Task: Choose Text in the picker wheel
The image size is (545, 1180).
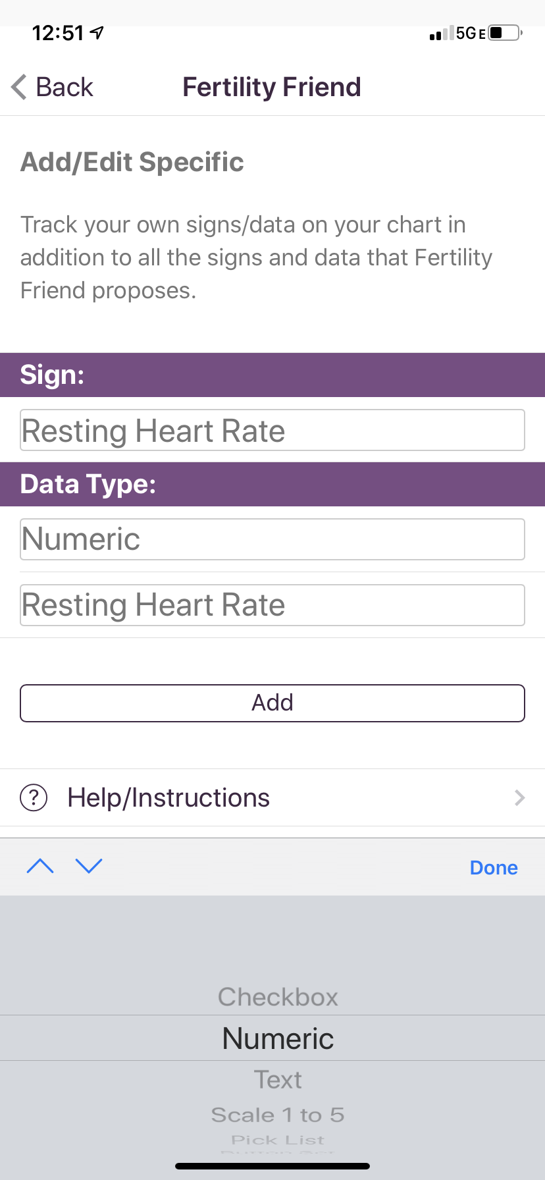Action: click(278, 1080)
